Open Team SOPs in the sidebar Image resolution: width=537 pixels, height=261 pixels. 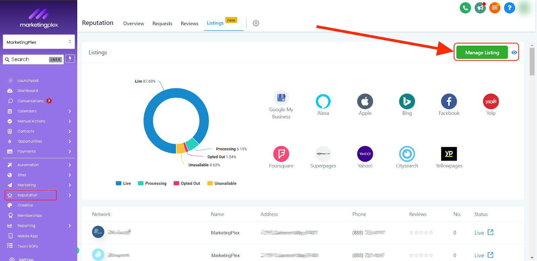click(28, 246)
